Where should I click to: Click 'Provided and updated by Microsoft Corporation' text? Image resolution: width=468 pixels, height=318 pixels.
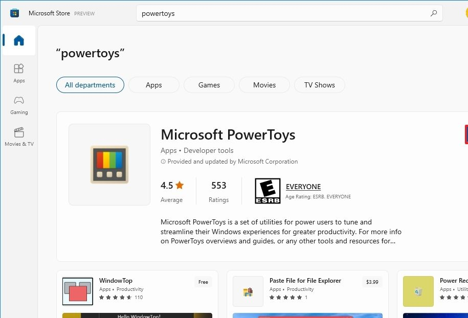[233, 162]
